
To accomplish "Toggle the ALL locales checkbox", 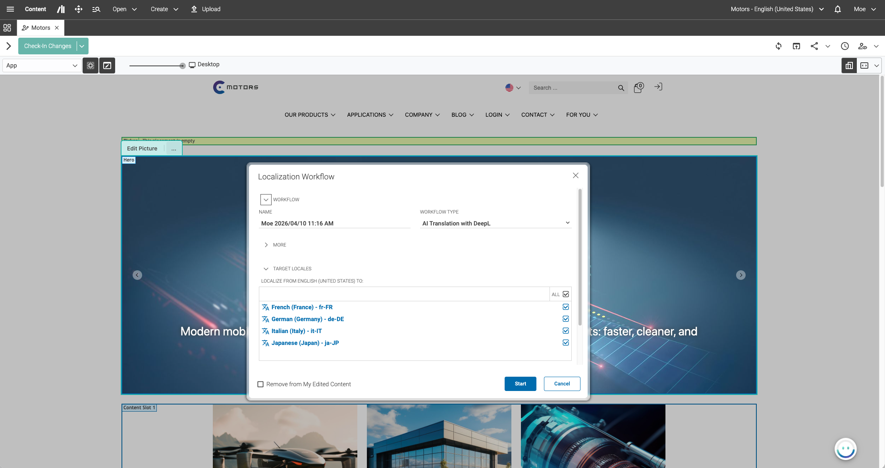I will [x=566, y=294].
